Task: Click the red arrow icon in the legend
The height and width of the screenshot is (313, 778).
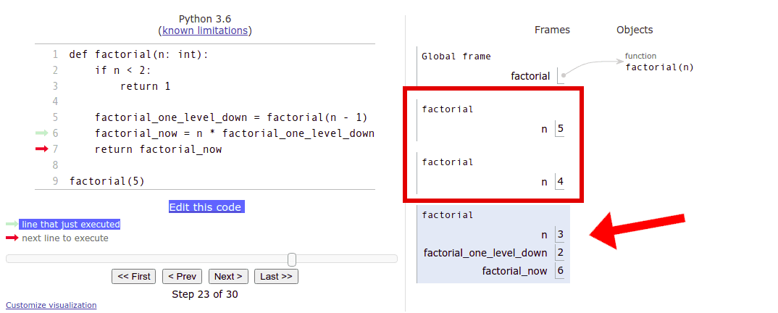Action: tap(12, 238)
